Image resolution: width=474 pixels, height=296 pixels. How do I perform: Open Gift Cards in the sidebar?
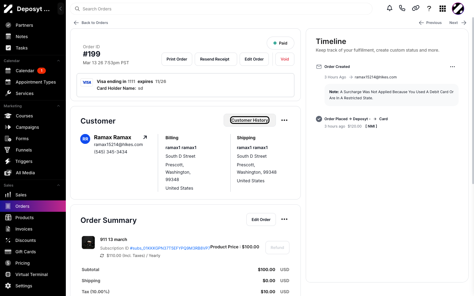pyautogui.click(x=33, y=252)
